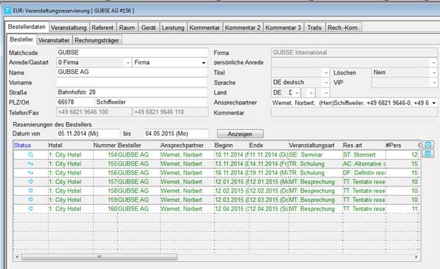Click the PLZ field 66578
The width and height of the screenshot is (440, 269).
pos(76,102)
